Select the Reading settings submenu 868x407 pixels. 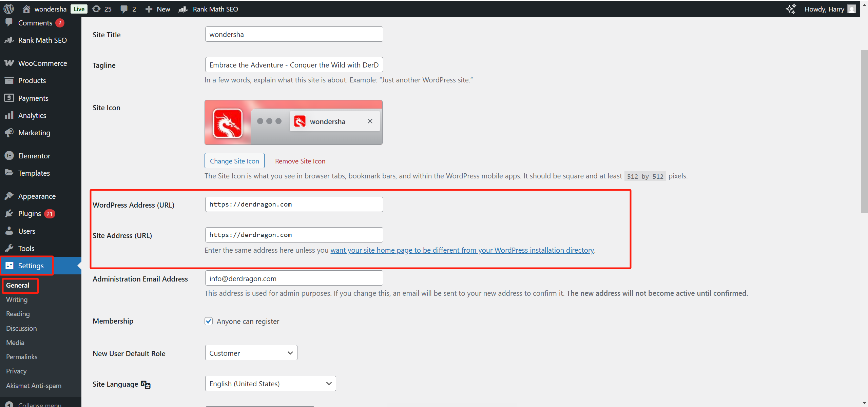point(18,314)
